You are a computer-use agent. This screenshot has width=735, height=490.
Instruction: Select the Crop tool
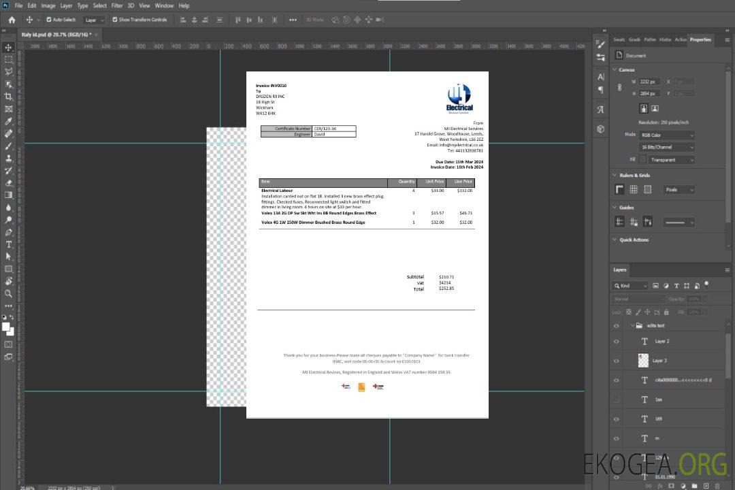9,97
